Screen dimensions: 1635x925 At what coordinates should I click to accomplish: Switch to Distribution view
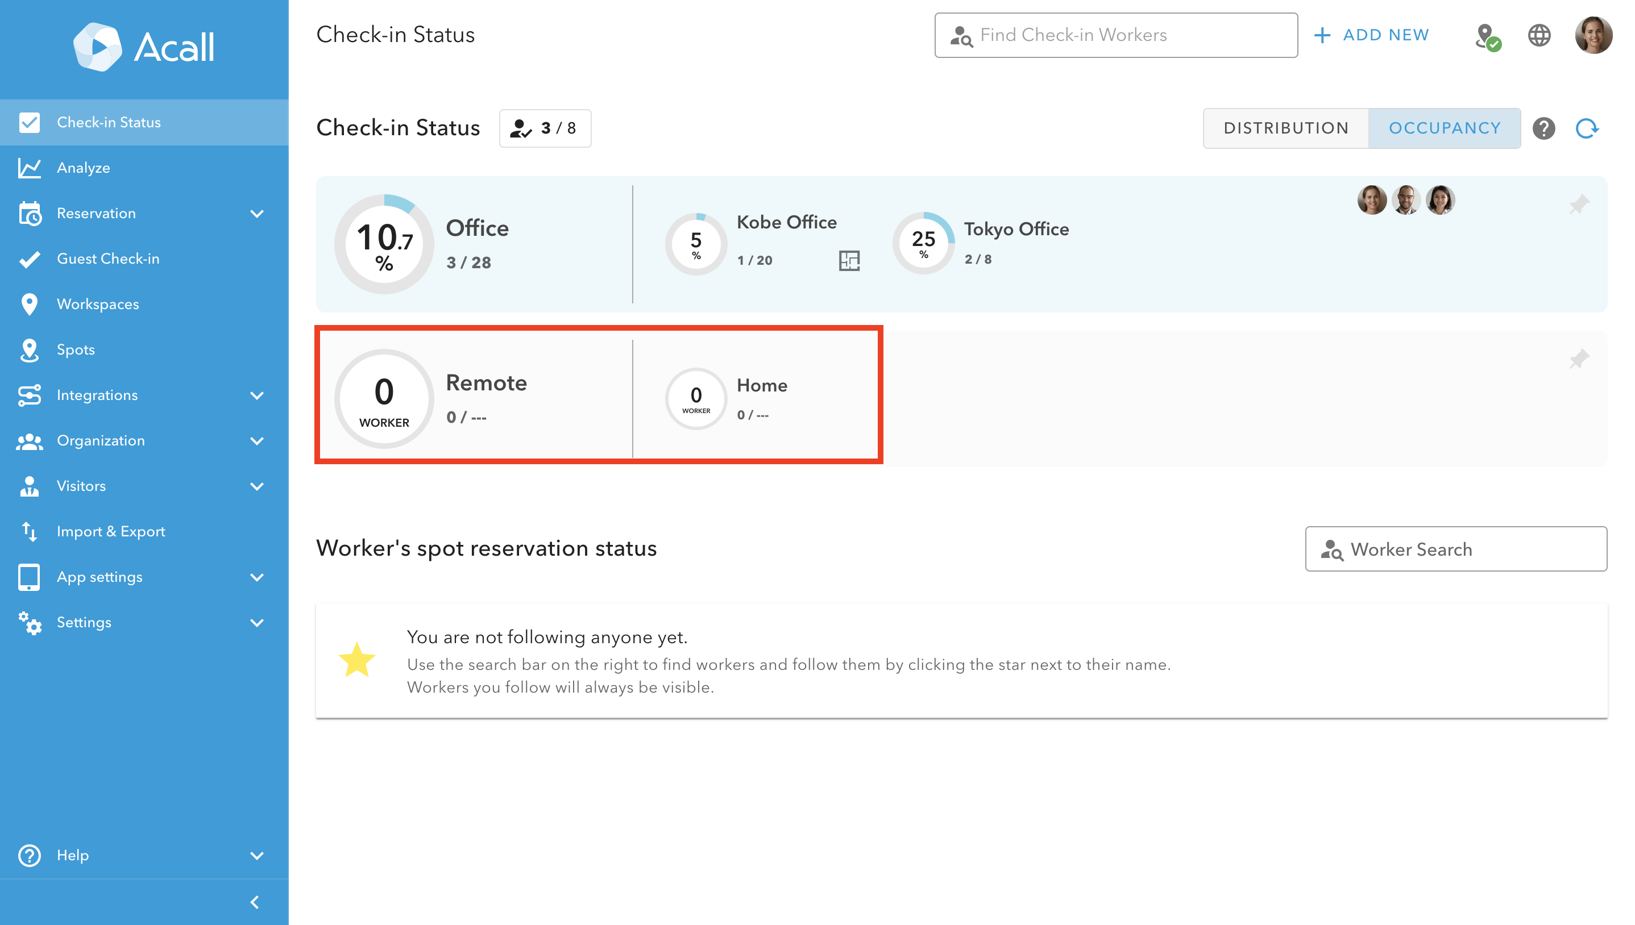click(x=1285, y=128)
